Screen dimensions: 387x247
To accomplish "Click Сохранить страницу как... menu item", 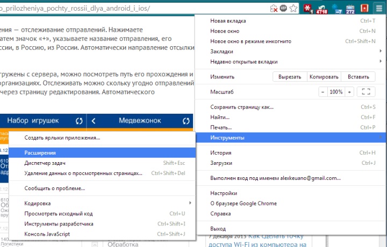I will click(290, 107).
